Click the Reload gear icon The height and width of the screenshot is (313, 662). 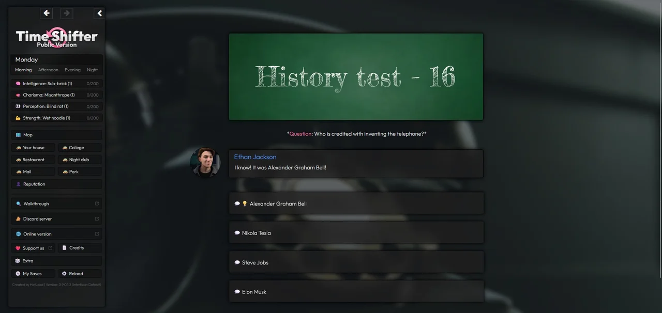(x=64, y=274)
